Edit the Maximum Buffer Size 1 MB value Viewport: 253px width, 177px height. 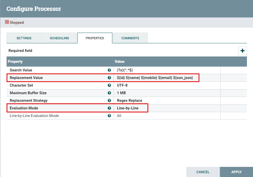[x=167, y=93]
